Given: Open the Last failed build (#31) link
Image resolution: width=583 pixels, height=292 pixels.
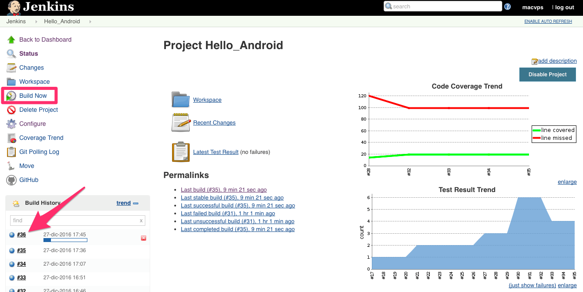Looking at the screenshot, I should (227, 213).
